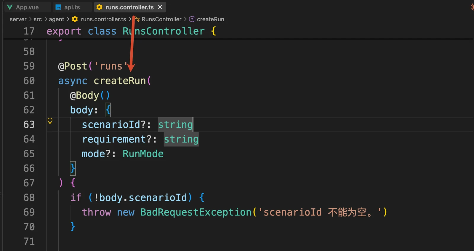Close the runs.controller.ts tab
The image size is (474, 251).
160,7
